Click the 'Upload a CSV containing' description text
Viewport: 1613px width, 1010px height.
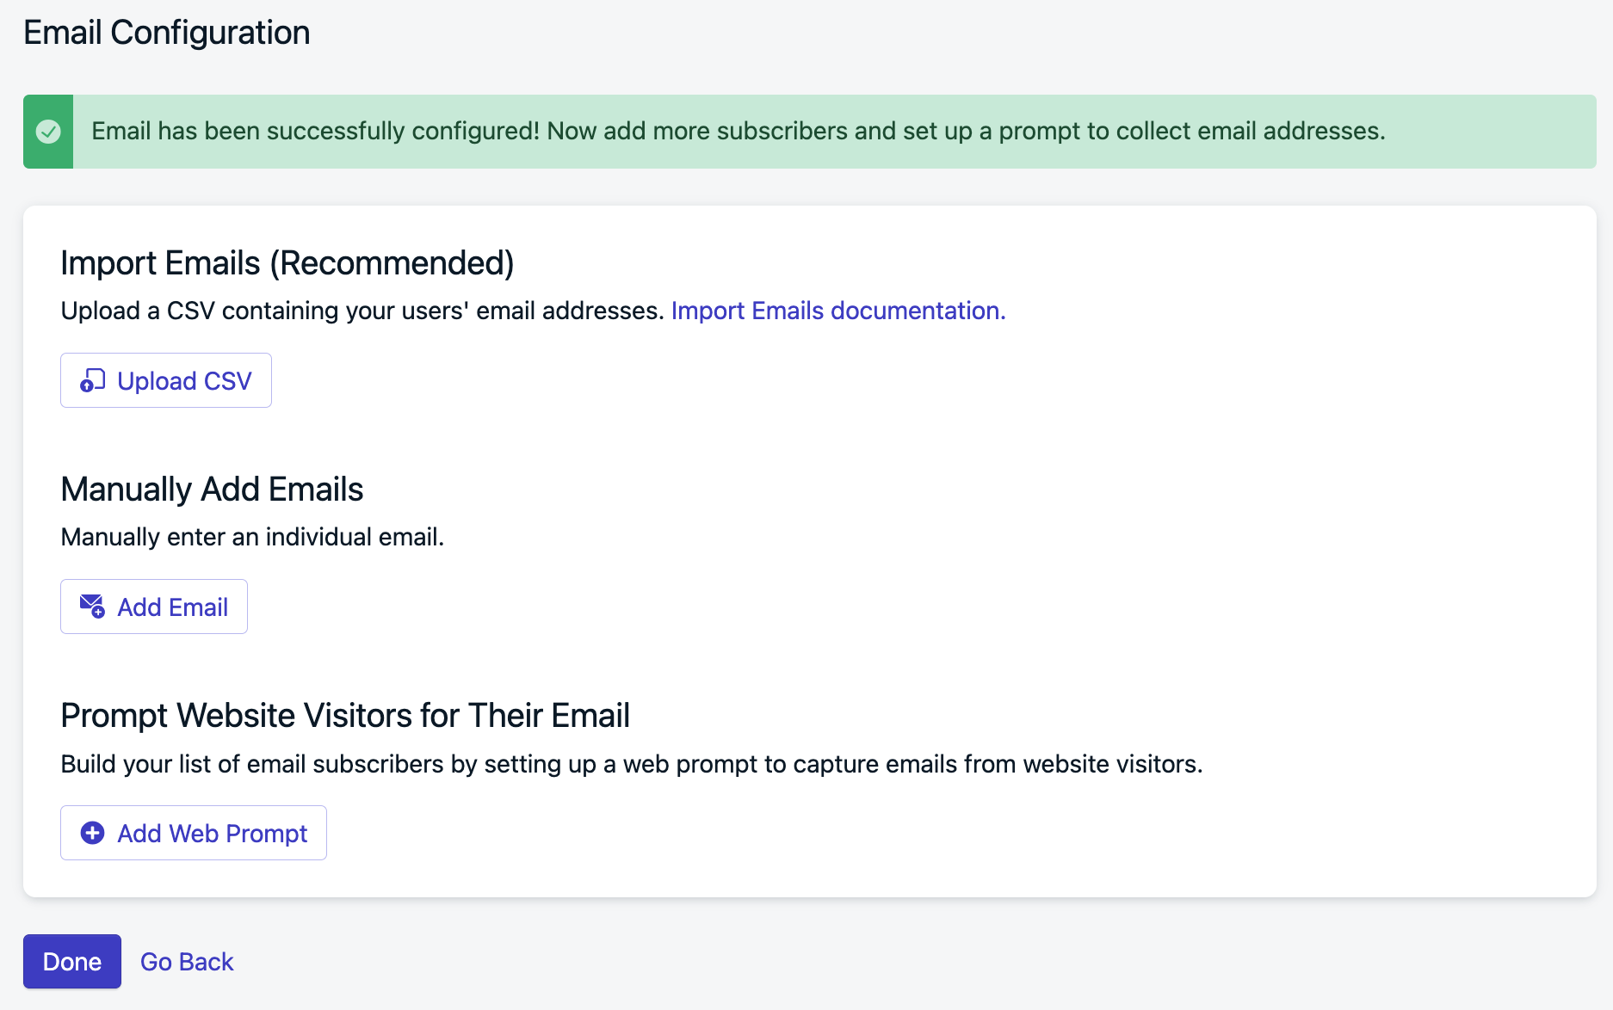[362, 311]
